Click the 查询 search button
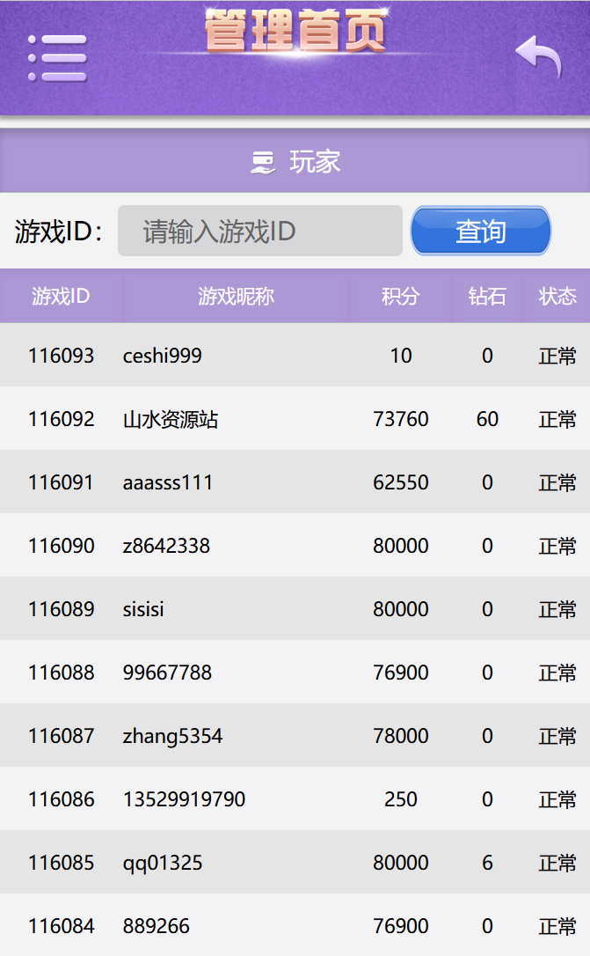This screenshot has height=956, width=590. (x=481, y=231)
